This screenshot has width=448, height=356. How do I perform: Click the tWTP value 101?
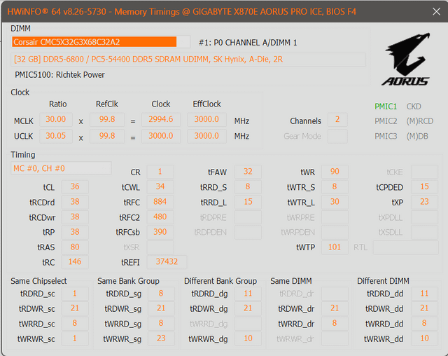[335, 247]
